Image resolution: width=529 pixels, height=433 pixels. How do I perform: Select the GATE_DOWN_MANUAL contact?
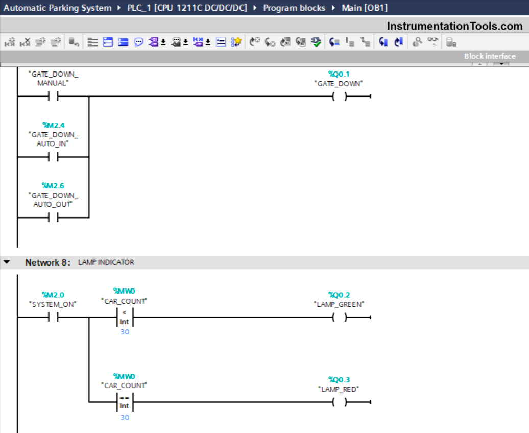click(x=53, y=97)
